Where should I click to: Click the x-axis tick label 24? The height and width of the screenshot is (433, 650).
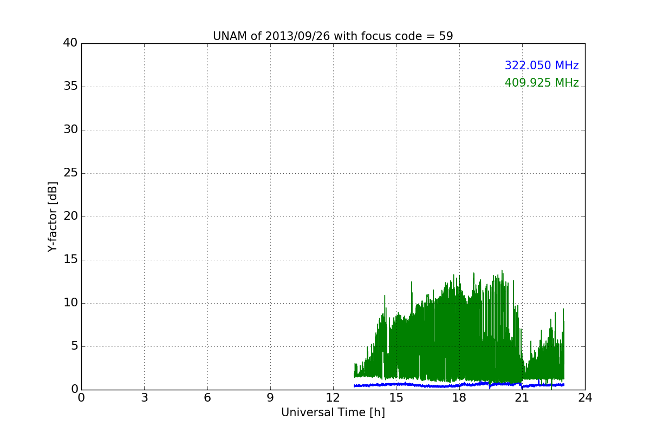[585, 398]
